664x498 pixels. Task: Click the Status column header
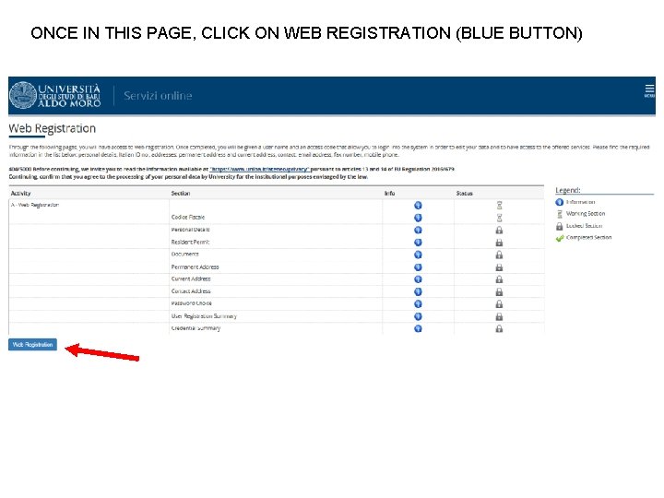pos(465,193)
